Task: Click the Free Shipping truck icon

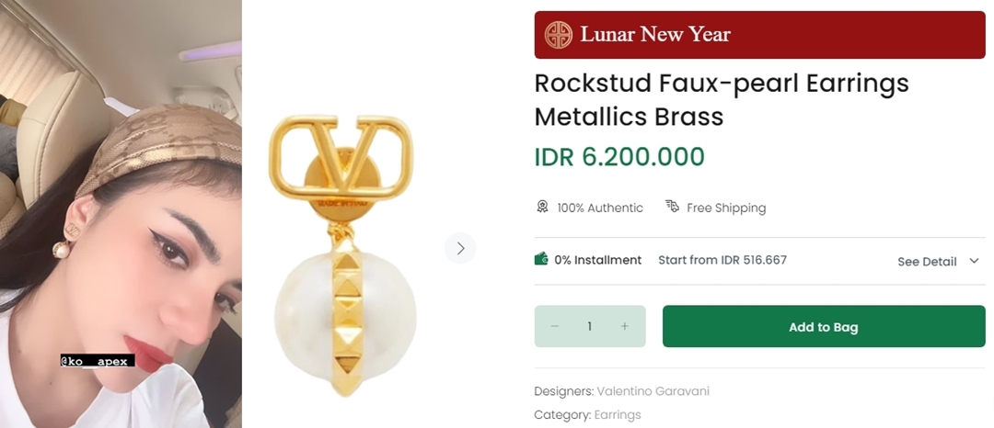Action: click(673, 207)
